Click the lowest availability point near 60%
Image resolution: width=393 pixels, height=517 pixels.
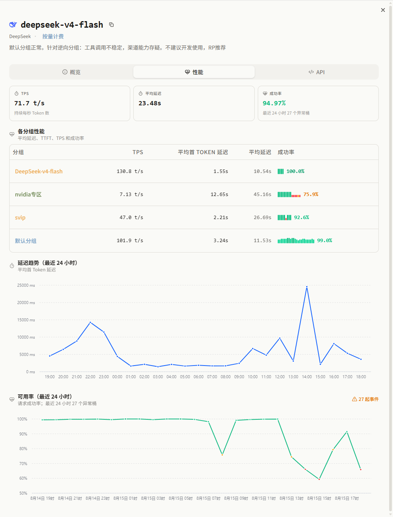click(x=319, y=479)
